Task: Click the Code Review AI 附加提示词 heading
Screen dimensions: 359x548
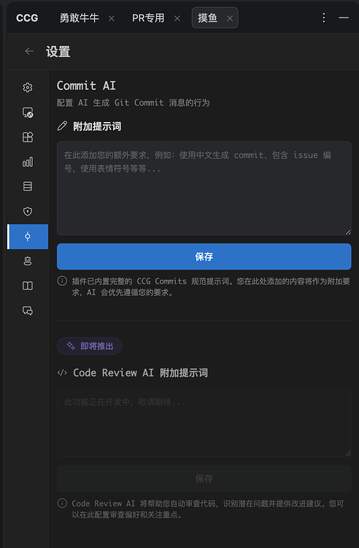Action: click(140, 373)
